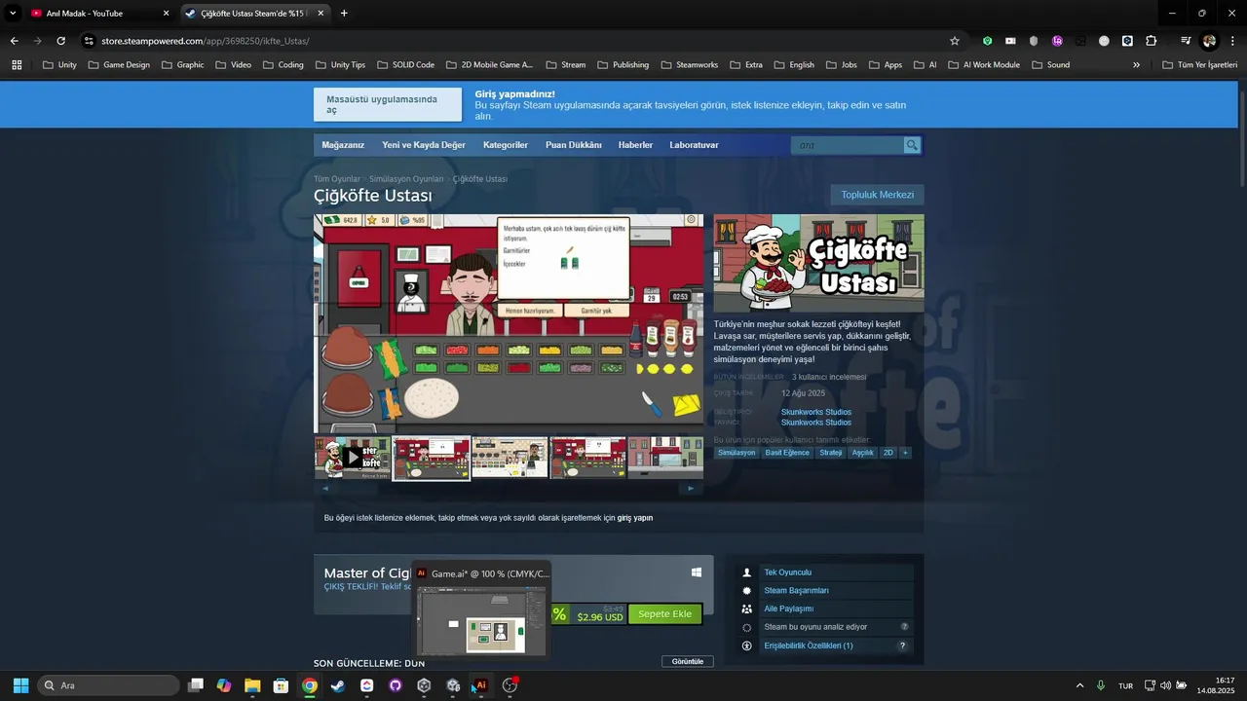Click the grey shield extension icon
The image size is (1247, 701).
1034,41
